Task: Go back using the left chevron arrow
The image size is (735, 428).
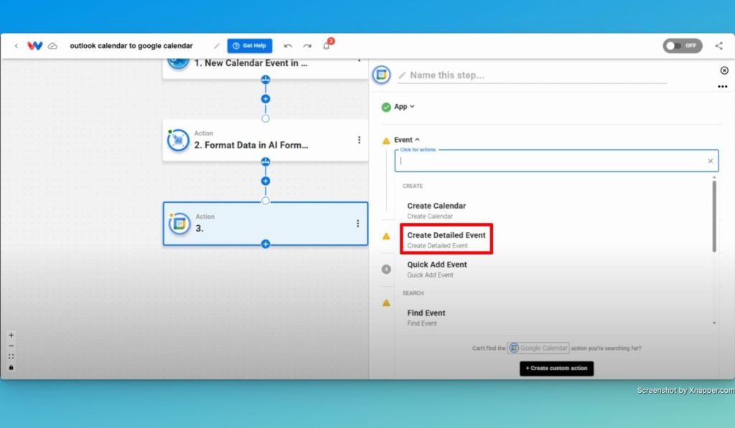Action: (x=17, y=46)
